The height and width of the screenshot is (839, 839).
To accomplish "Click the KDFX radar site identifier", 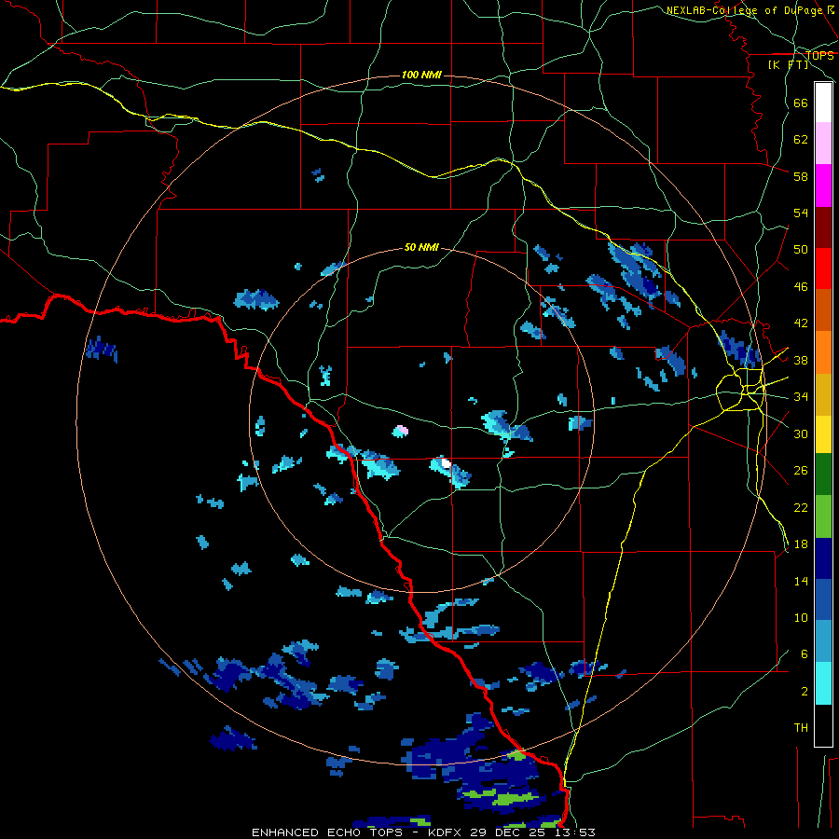I will (447, 832).
